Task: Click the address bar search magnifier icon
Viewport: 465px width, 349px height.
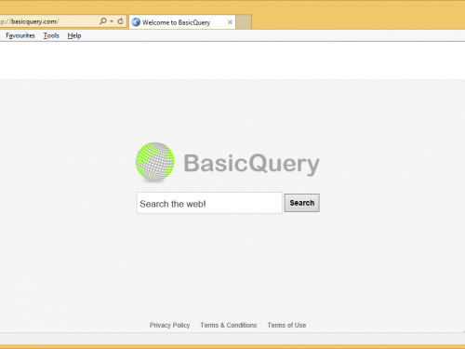Action: click(x=103, y=21)
